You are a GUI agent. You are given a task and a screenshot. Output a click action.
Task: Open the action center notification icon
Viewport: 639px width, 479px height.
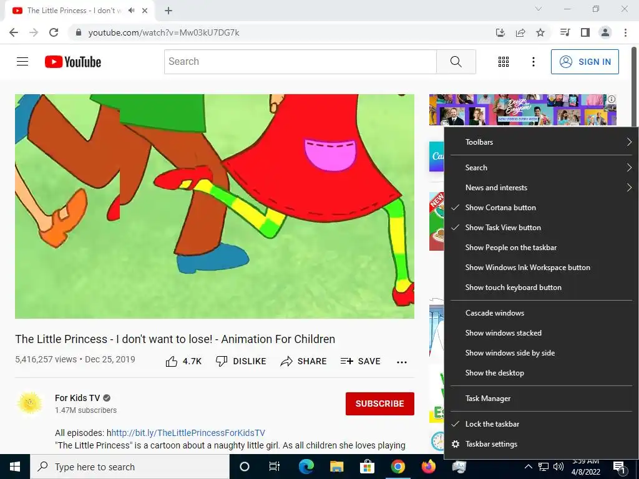(x=619, y=467)
